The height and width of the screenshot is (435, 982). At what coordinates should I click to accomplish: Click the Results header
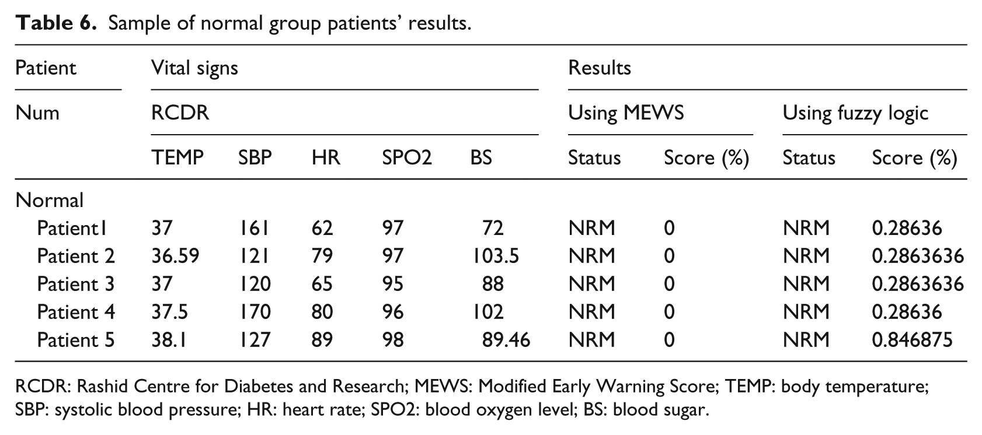(x=600, y=68)
